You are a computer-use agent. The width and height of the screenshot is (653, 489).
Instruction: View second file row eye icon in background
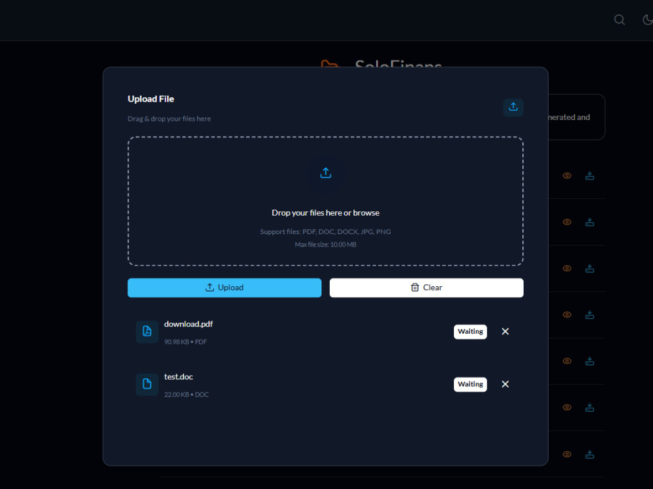(567, 222)
